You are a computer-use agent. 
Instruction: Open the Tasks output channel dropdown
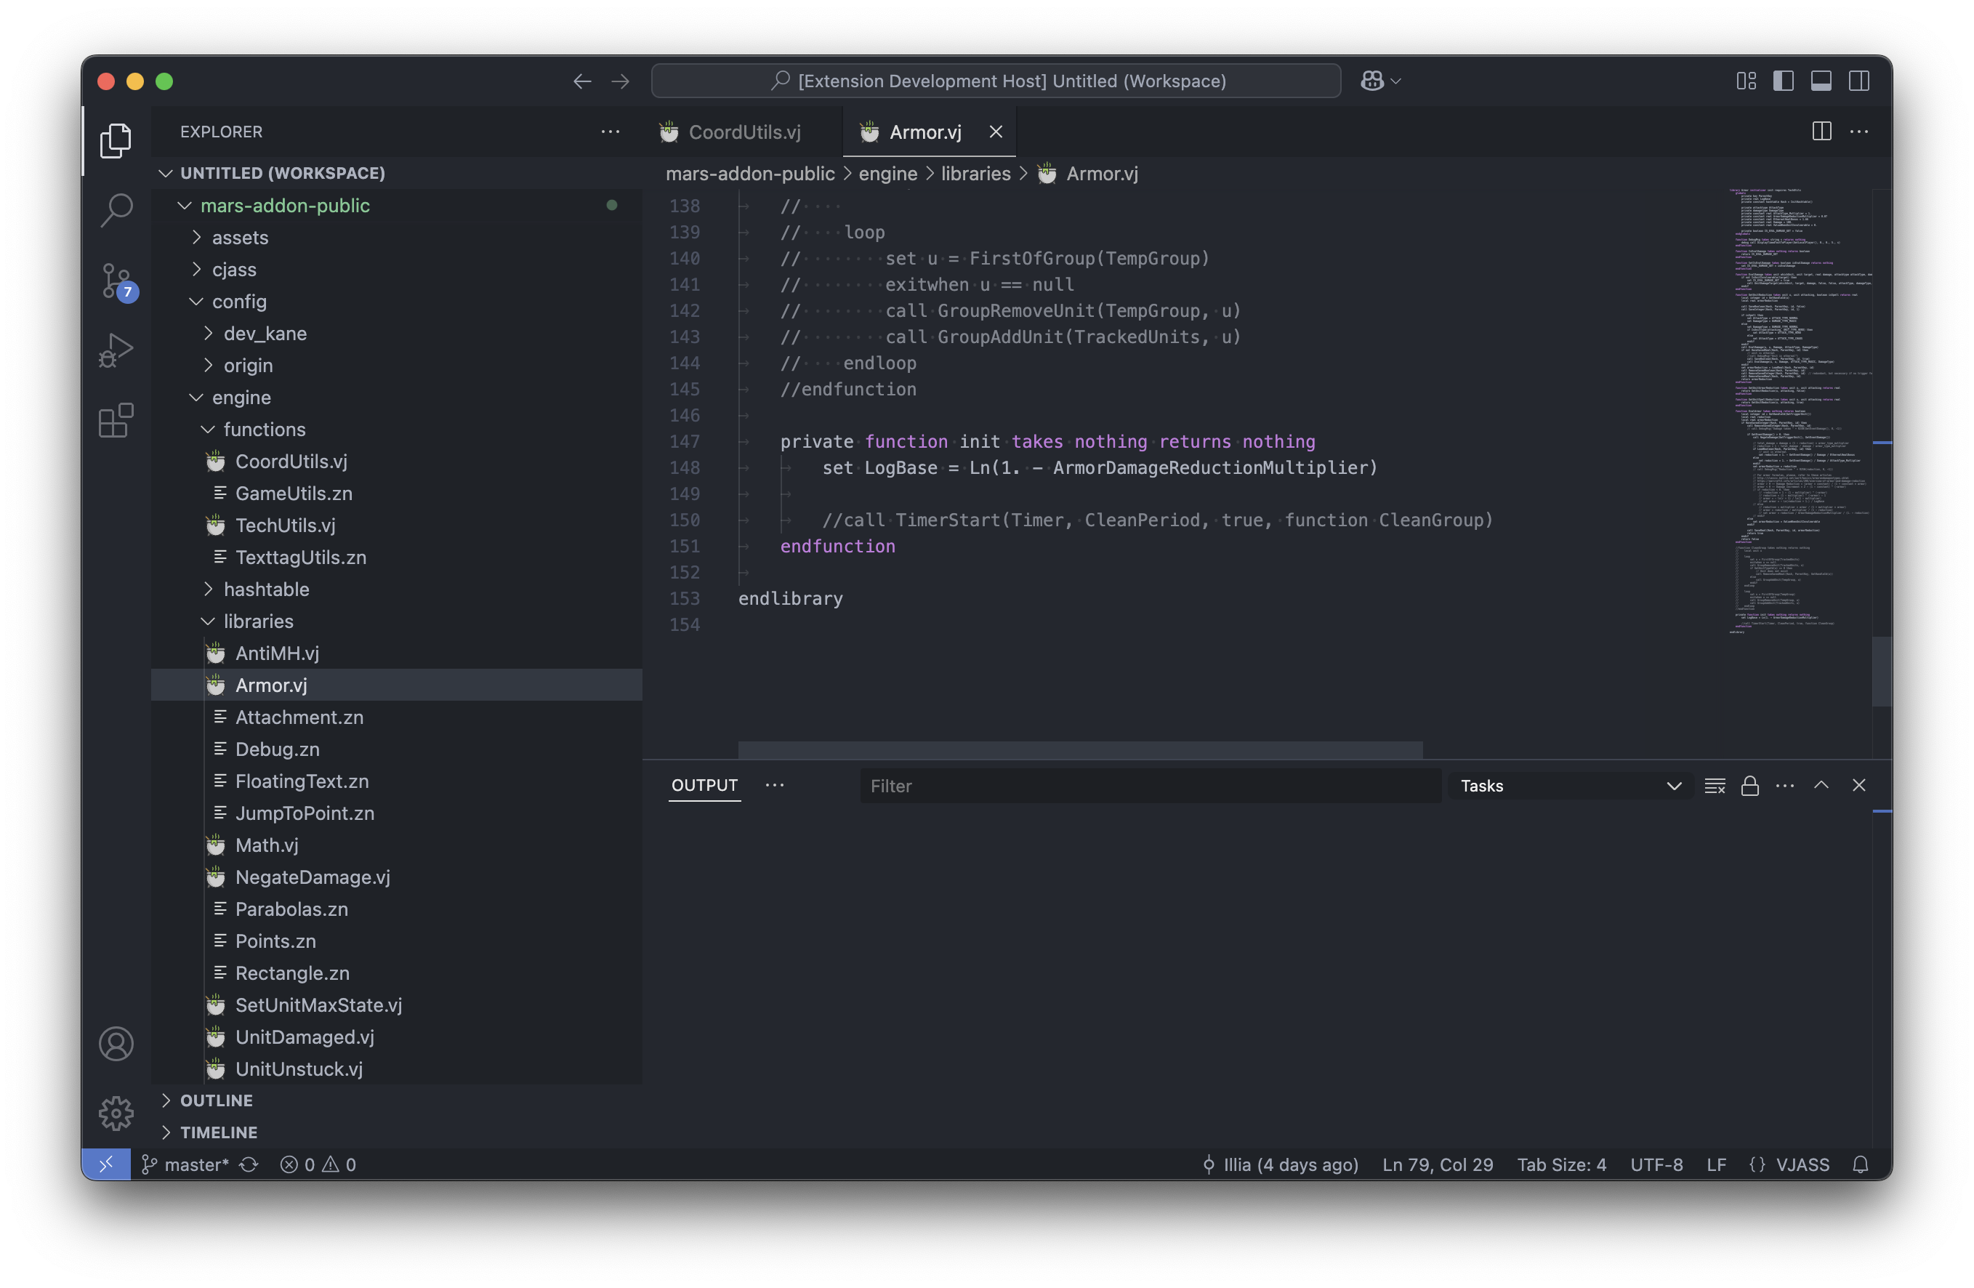coord(1570,786)
